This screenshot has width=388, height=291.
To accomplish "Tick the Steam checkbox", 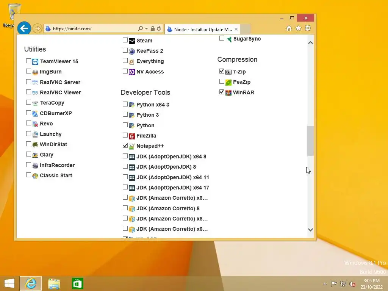I will point(125,40).
